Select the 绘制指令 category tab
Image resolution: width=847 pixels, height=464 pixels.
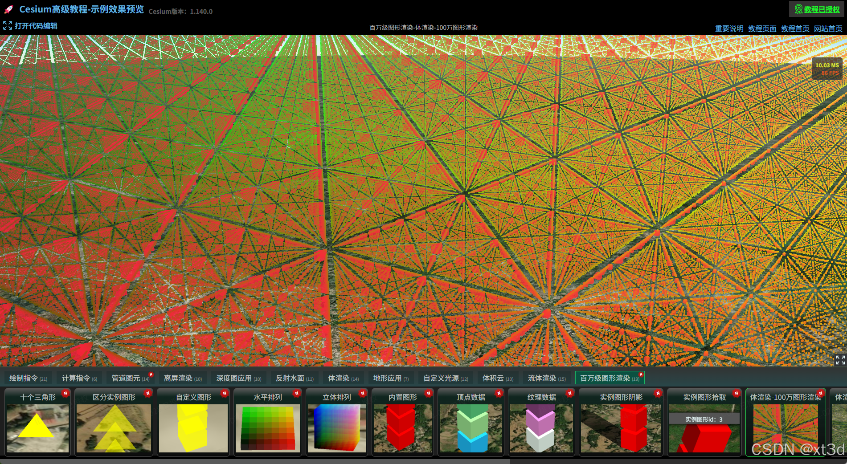pos(28,378)
